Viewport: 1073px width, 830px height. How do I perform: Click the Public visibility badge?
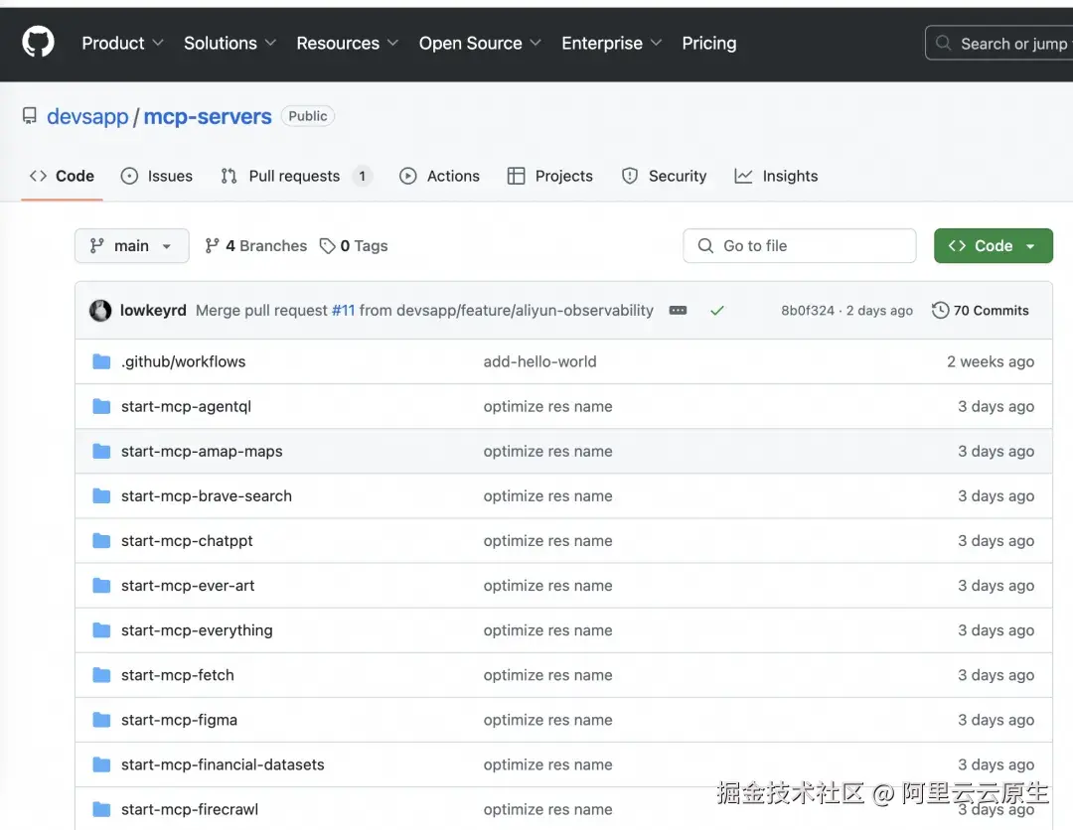coord(308,116)
